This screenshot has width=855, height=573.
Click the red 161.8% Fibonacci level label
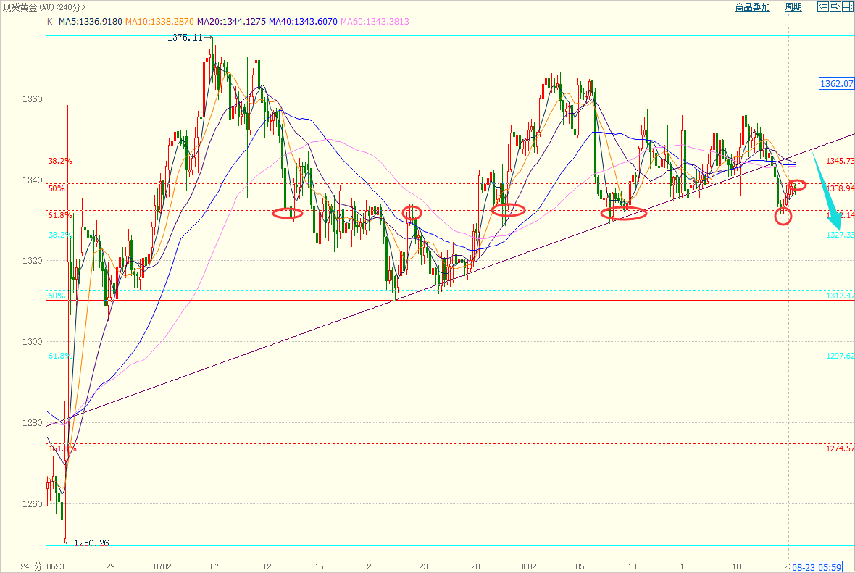pos(61,449)
